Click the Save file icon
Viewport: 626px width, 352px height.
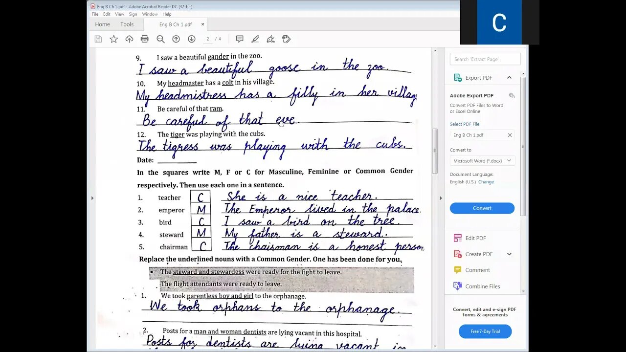pyautogui.click(x=98, y=39)
